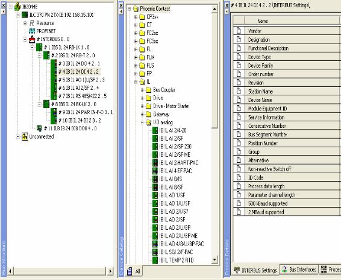
Task: Open the Bus Interfaces tab
Action: (x=299, y=270)
